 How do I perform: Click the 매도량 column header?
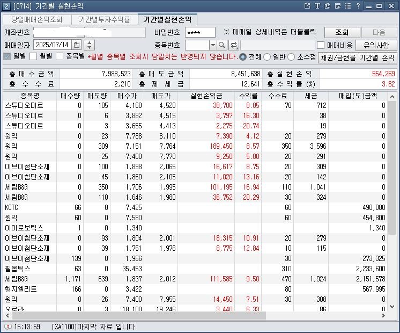pos(97,96)
